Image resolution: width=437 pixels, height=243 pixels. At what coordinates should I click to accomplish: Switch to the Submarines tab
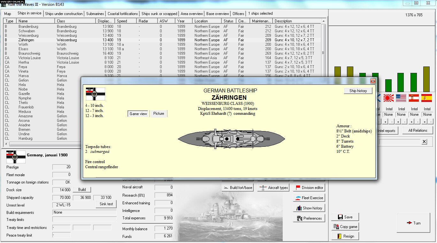point(96,13)
